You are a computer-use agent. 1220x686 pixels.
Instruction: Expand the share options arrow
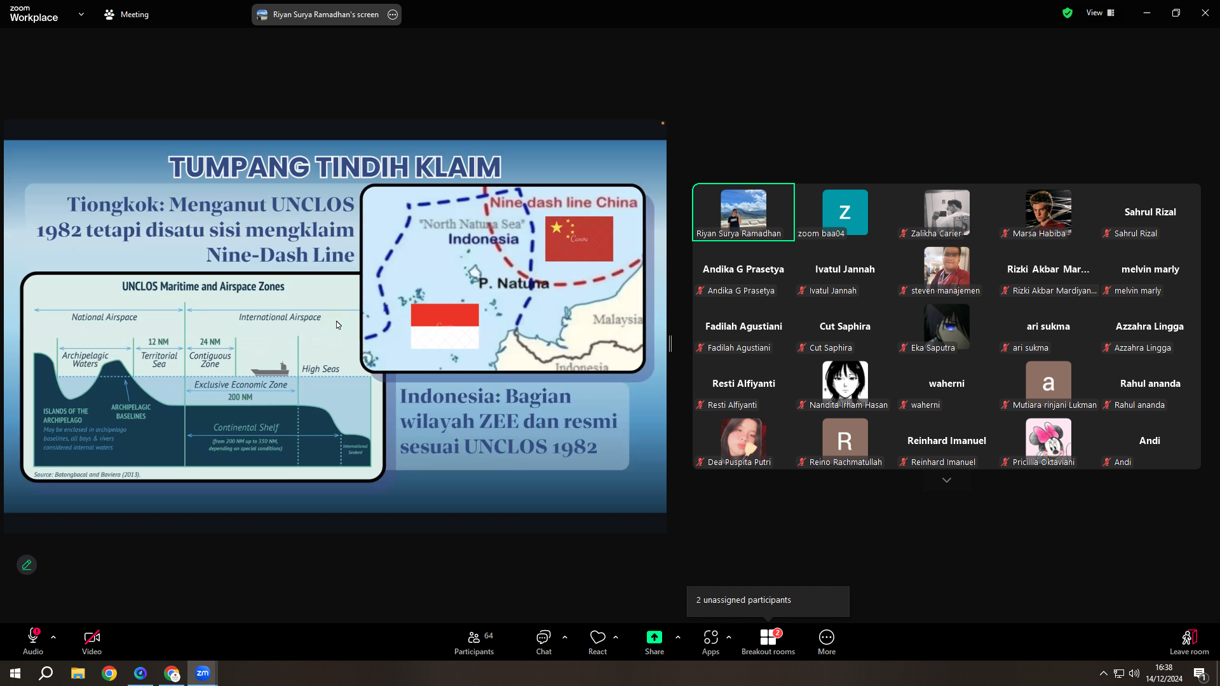coord(678,636)
